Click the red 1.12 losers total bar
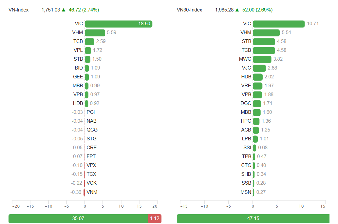Image resolution: width=338 pixels, height=224 pixels. pos(155,218)
